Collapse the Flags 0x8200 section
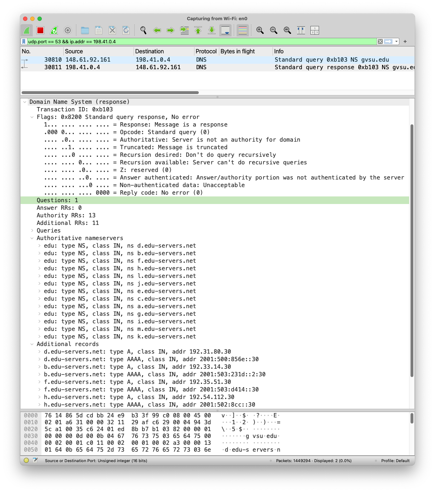The height and width of the screenshot is (492, 435). 32,117
